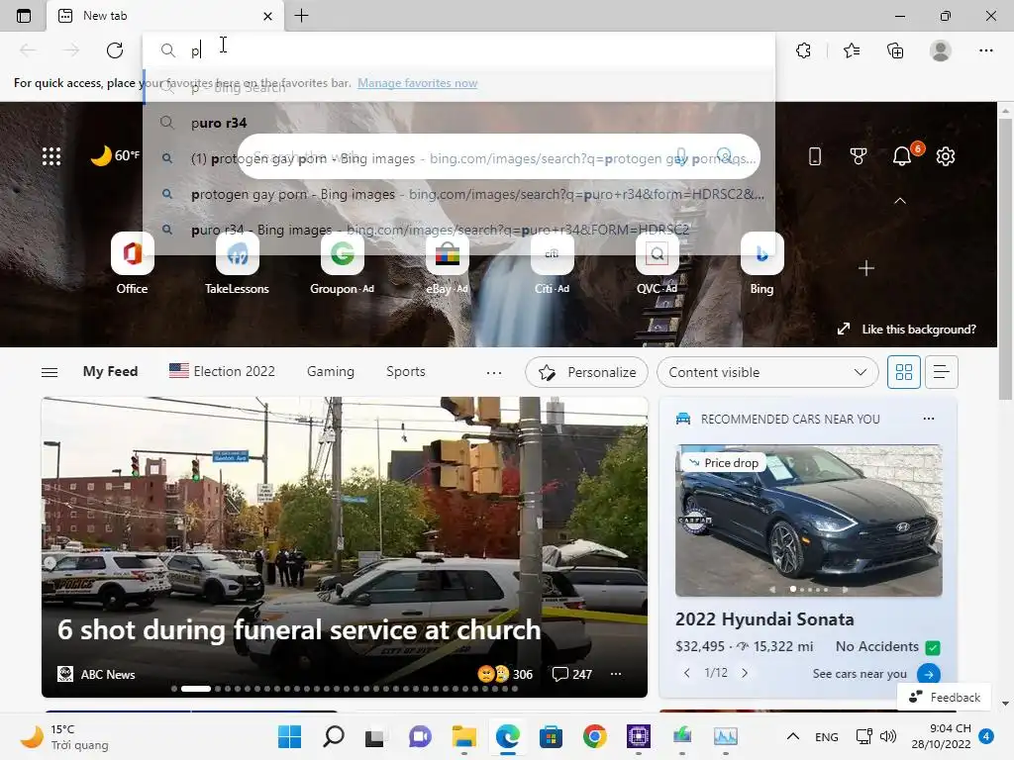Open the Extensions puzzle icon
Screen dimensions: 1014x760
point(803,50)
